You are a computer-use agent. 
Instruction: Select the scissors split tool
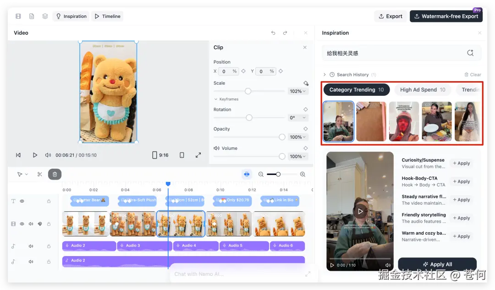39,174
